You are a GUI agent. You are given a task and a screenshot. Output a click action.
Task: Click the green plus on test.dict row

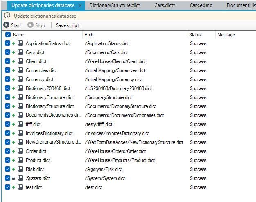coord(13,187)
